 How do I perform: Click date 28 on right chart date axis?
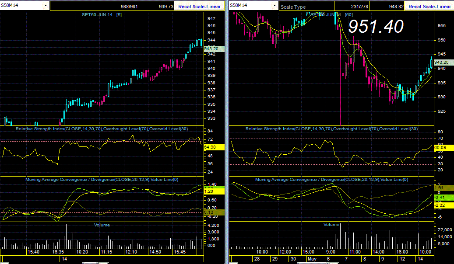click(257, 259)
